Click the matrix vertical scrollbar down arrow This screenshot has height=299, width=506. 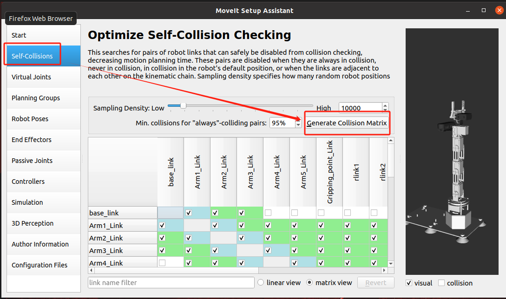391,264
